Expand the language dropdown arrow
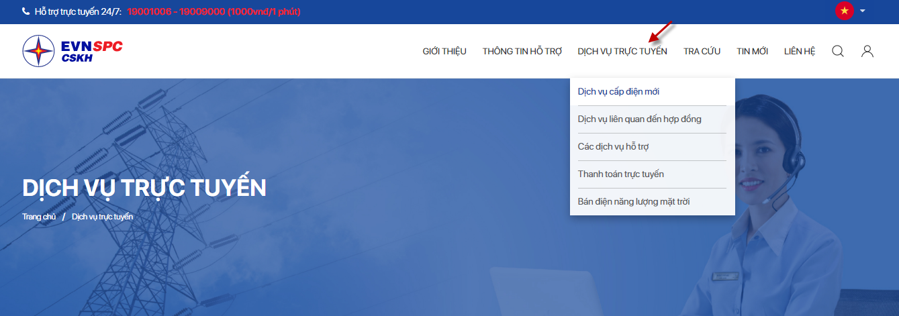The width and height of the screenshot is (899, 316). (863, 11)
